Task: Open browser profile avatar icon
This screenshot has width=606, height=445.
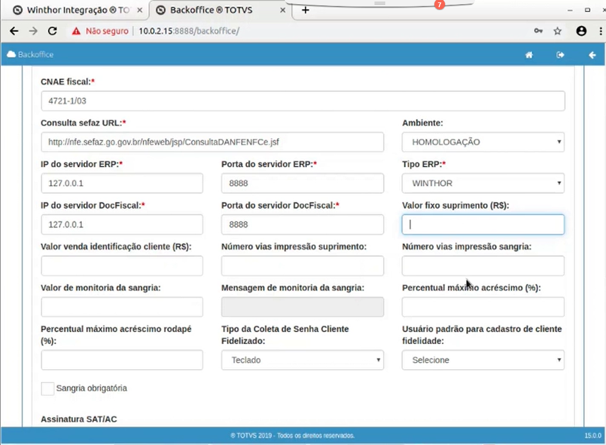Action: click(581, 31)
